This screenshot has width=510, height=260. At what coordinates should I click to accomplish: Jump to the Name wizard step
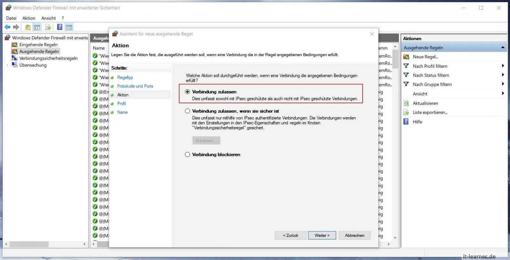[122, 112]
